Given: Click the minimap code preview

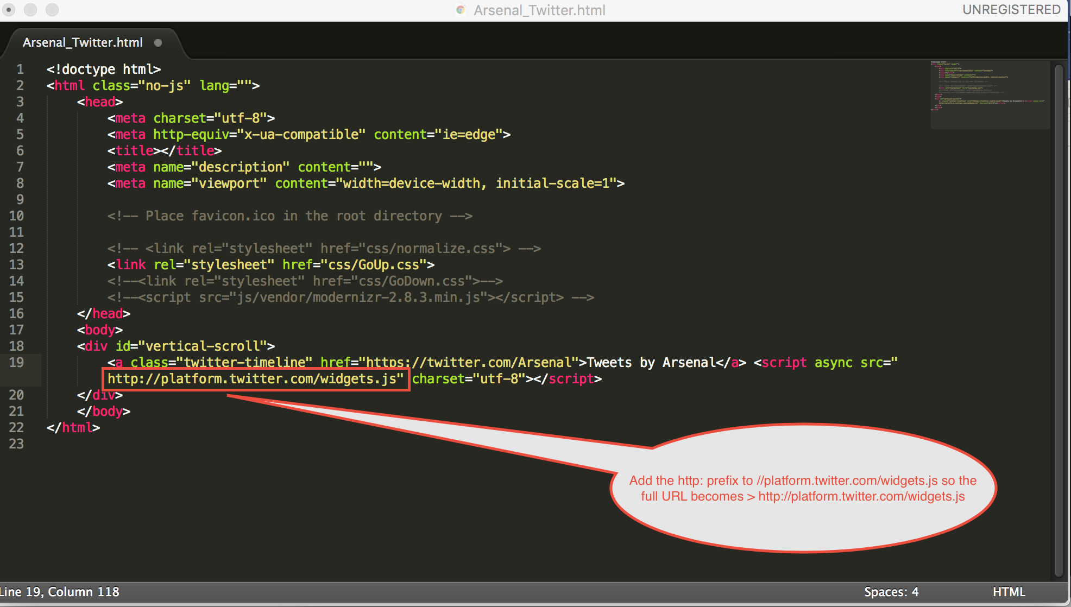Looking at the screenshot, I should click(988, 87).
